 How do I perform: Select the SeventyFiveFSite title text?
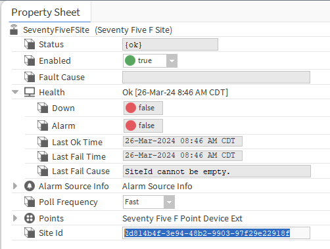pyautogui.click(x=57, y=30)
